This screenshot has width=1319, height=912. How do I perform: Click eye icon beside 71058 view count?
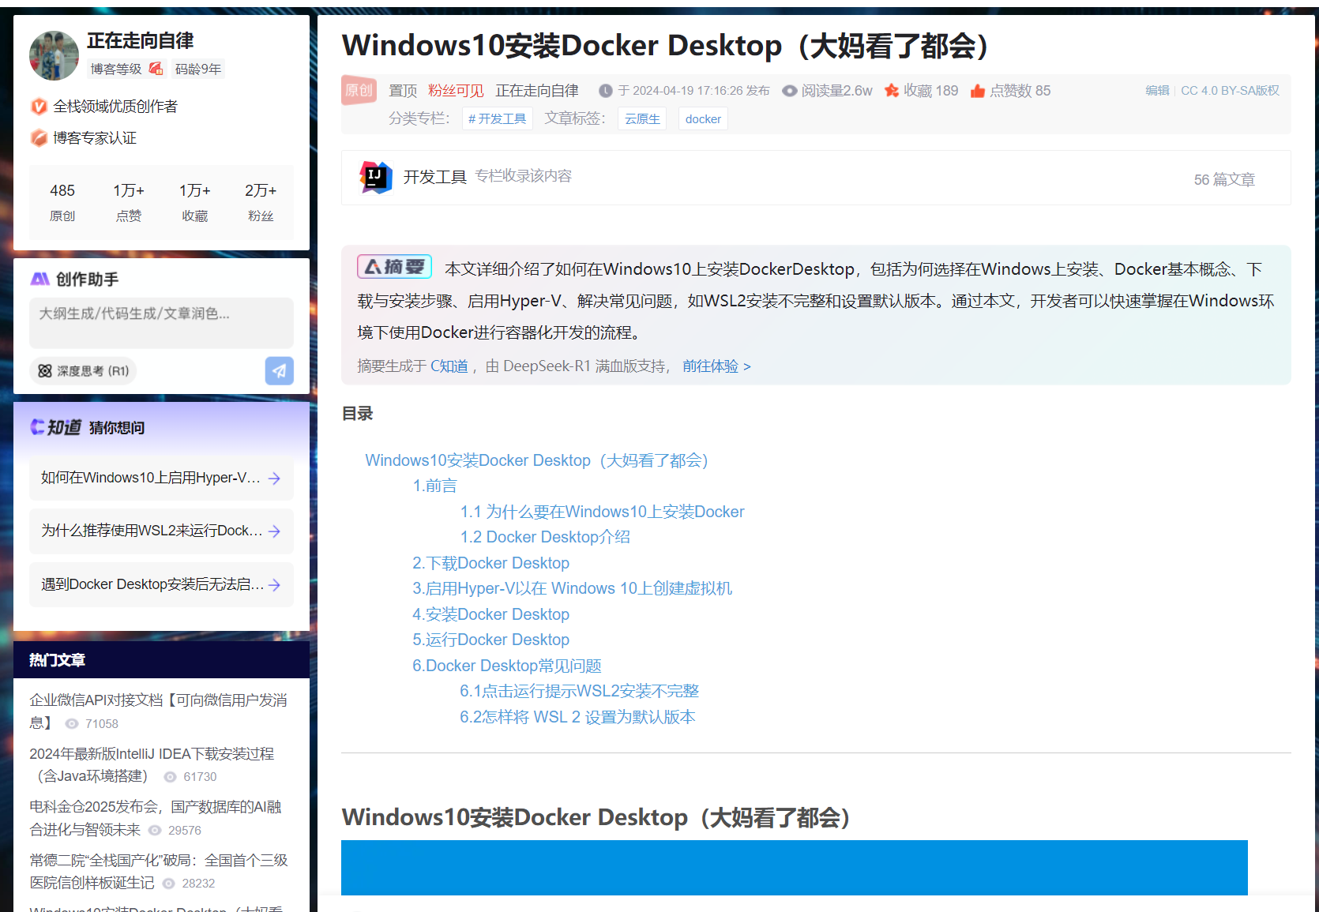pos(72,724)
